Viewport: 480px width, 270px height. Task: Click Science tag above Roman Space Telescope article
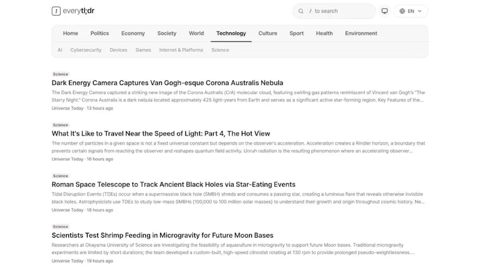click(61, 176)
